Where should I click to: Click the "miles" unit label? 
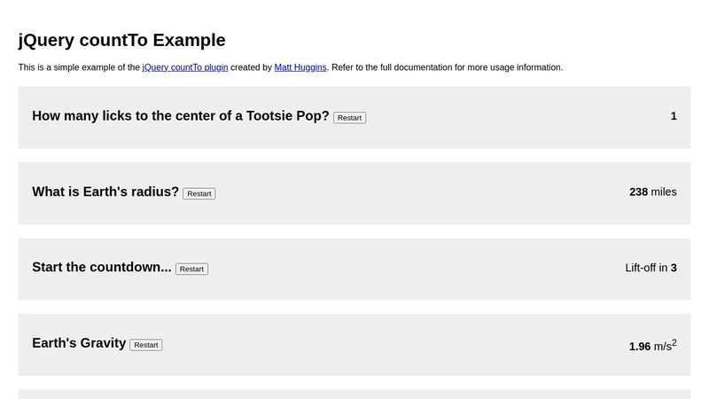tap(664, 192)
